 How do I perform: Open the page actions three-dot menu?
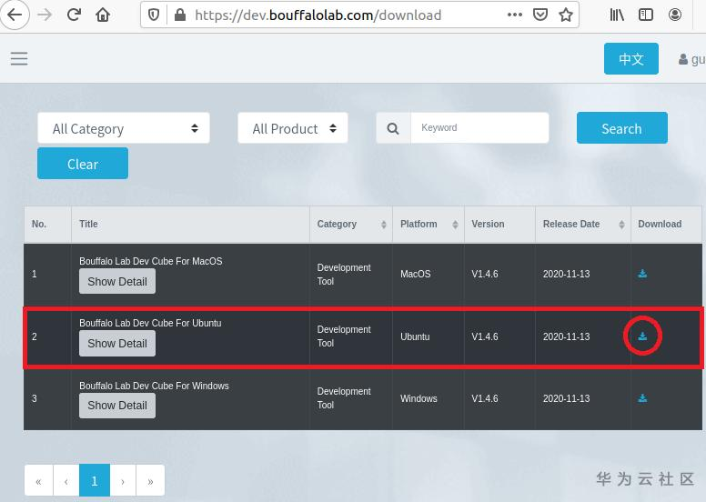tap(514, 15)
